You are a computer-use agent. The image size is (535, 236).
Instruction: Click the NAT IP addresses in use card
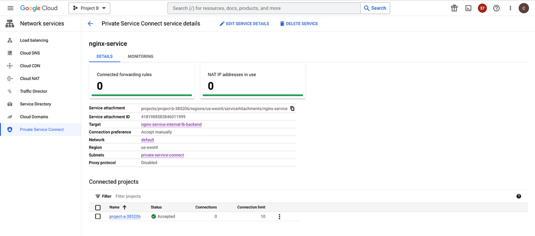pos(253,81)
